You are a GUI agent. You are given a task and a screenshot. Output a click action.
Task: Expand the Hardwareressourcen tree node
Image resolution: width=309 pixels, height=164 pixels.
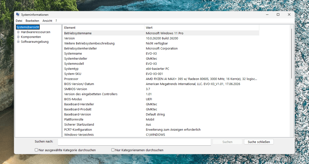(x=18, y=32)
